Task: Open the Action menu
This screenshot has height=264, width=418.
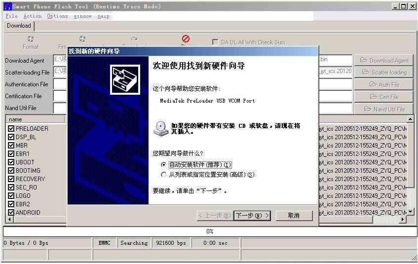Action: pos(33,16)
